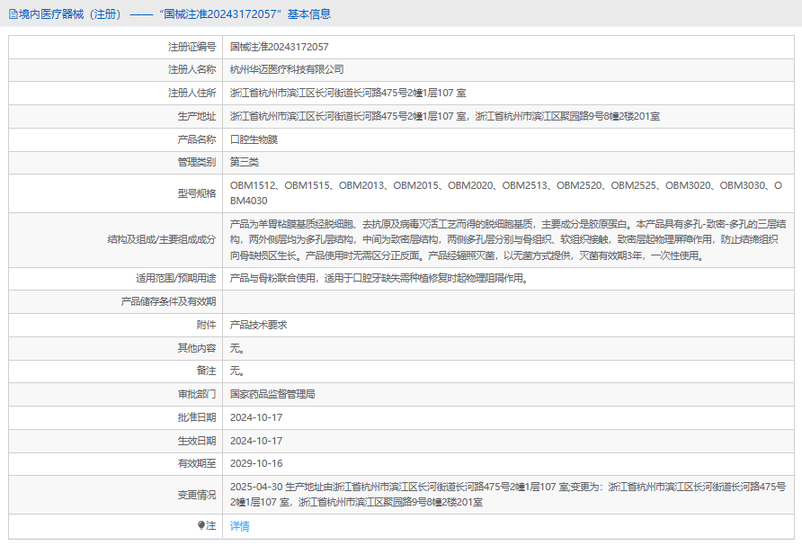Select registration number 国械注准20243172057 in table
Screen dimensions: 802x546
pos(280,46)
